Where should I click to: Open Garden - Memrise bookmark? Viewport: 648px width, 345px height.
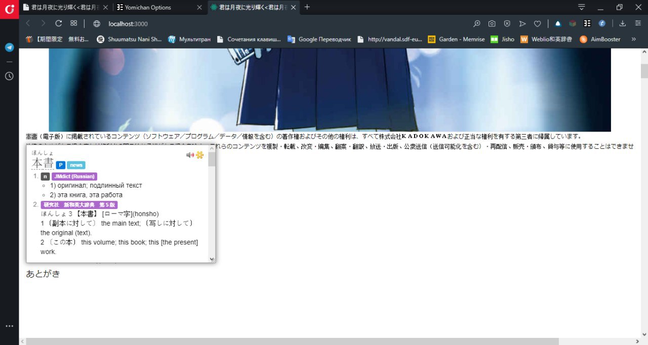pos(456,39)
